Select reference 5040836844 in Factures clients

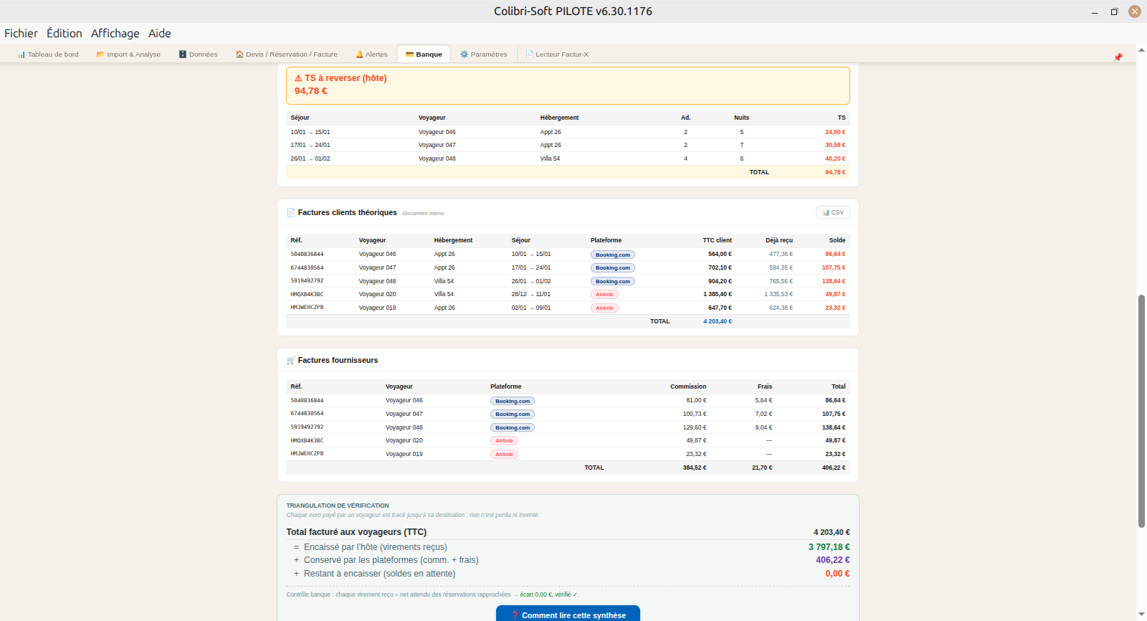click(307, 254)
